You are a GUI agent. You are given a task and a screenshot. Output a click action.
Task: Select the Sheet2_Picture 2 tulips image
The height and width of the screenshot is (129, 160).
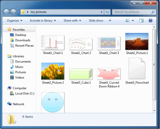click(53, 71)
